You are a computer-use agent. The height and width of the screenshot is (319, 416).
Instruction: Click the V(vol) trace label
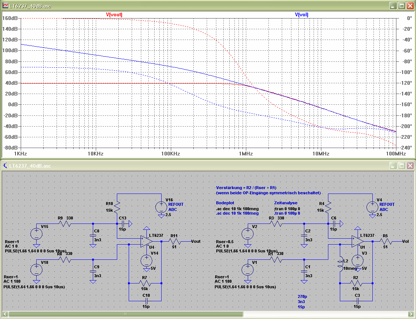[x=302, y=14]
